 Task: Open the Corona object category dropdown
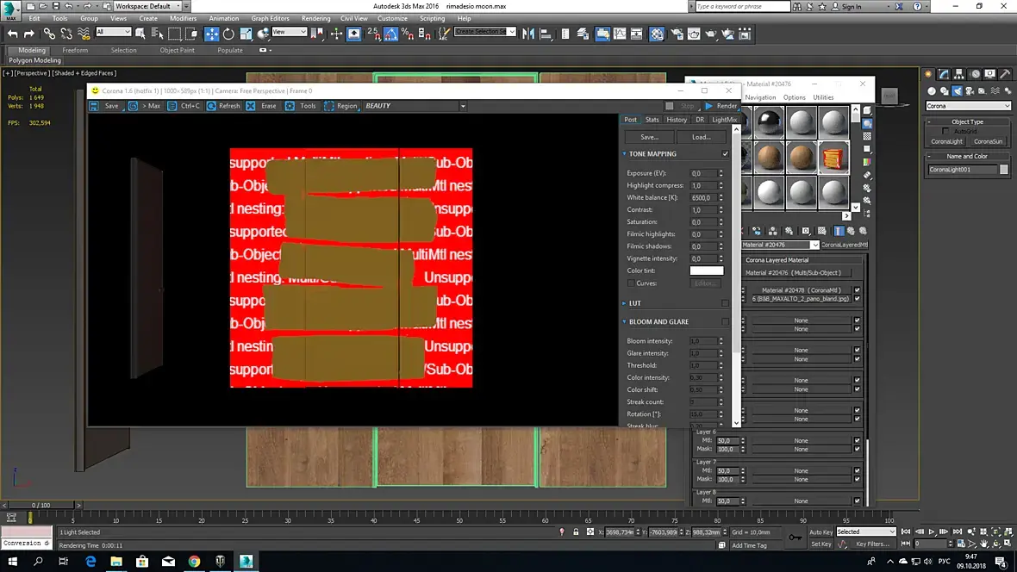pyautogui.click(x=969, y=106)
